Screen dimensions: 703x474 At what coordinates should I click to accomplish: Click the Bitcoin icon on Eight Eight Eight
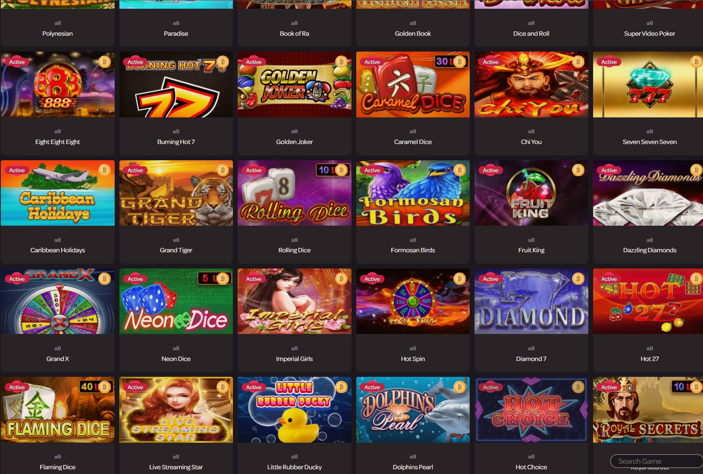pyautogui.click(x=104, y=62)
